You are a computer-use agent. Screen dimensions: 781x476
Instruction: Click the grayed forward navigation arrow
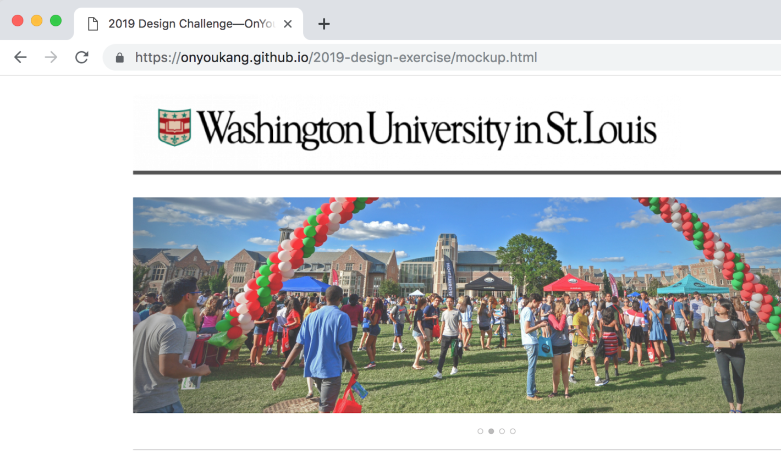[x=52, y=57]
